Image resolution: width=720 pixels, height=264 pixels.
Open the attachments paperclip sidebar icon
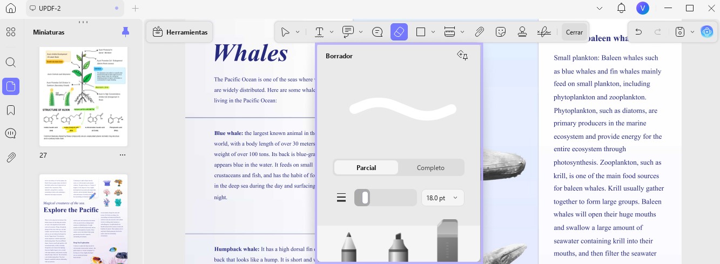[11, 158]
